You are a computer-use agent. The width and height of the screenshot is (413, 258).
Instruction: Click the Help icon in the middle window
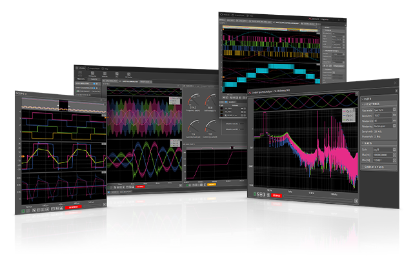coord(106,68)
